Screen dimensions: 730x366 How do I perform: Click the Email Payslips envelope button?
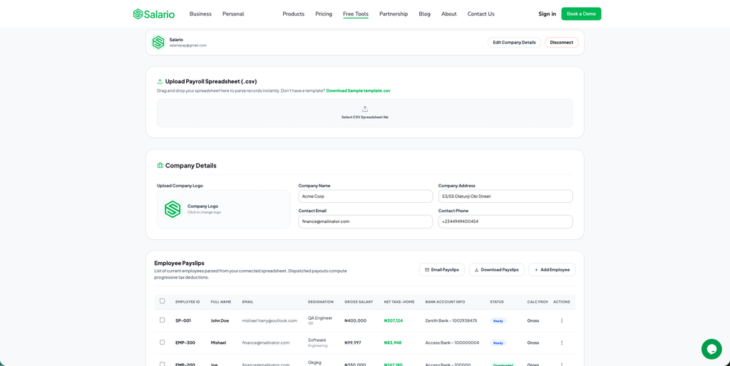click(x=442, y=270)
